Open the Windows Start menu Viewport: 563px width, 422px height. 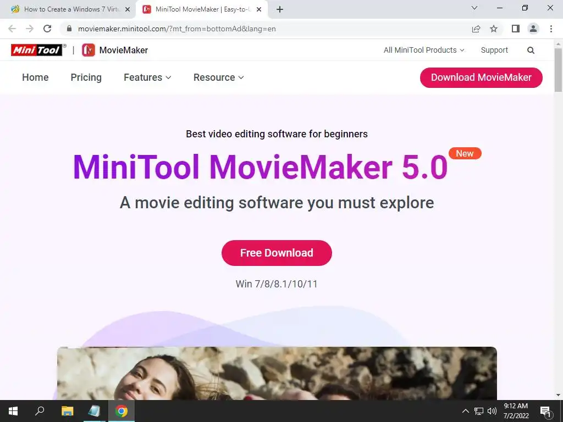pyautogui.click(x=13, y=411)
